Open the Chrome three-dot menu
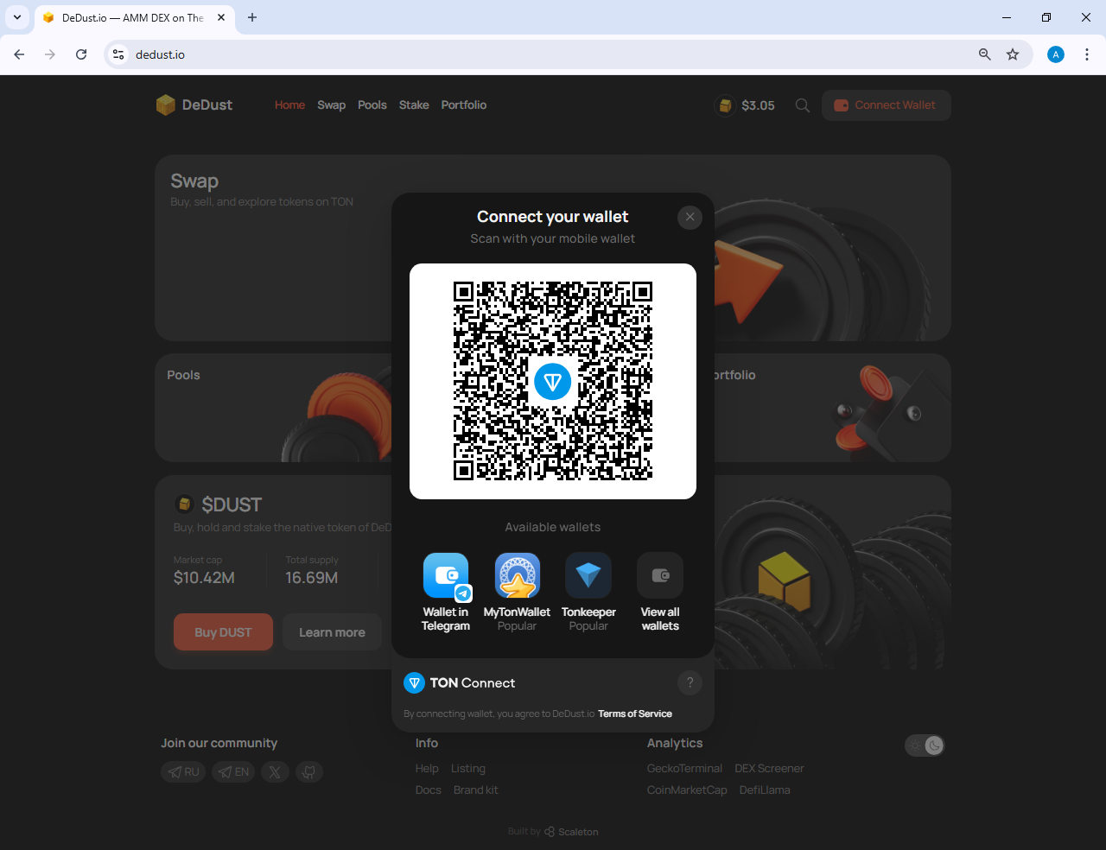Viewport: 1106px width, 850px height. 1087,54
